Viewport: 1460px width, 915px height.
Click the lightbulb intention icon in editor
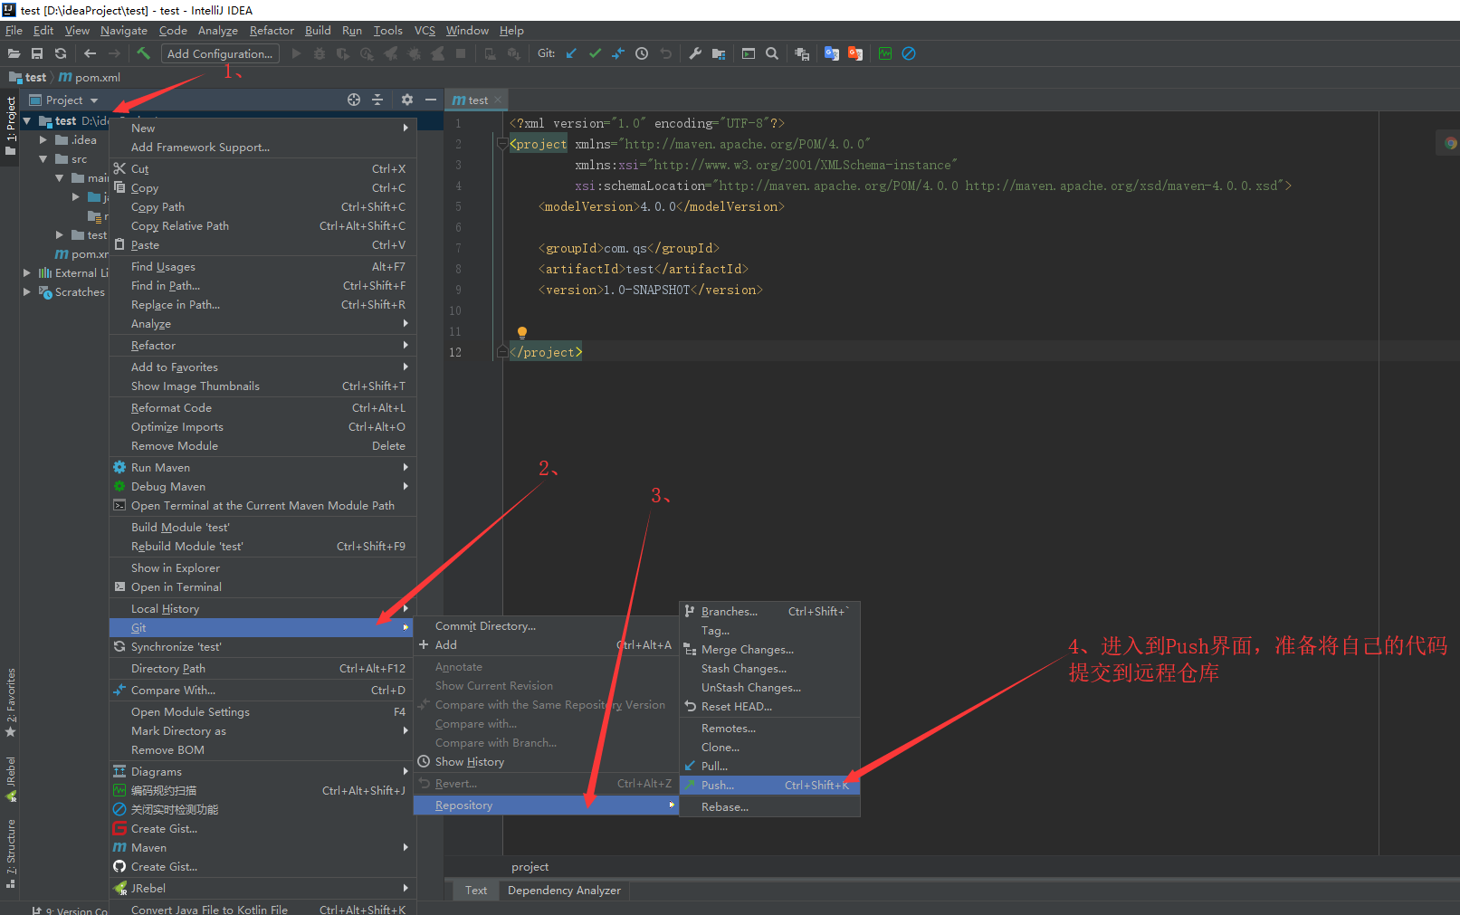click(521, 332)
